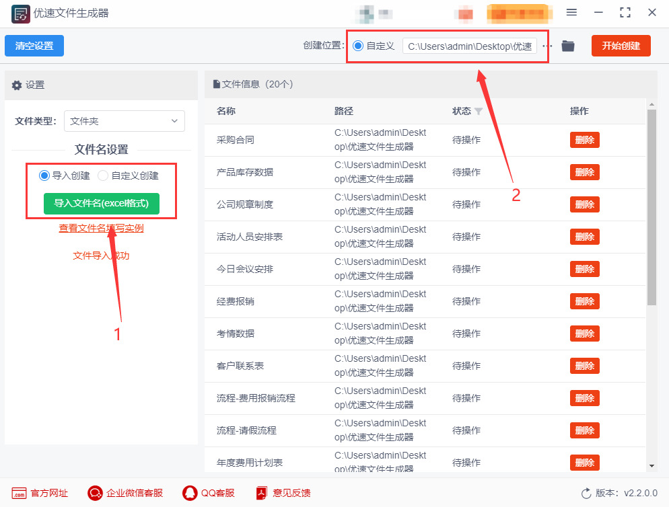
Task: Delete the 今日会议安排 row
Action: [x=584, y=269]
